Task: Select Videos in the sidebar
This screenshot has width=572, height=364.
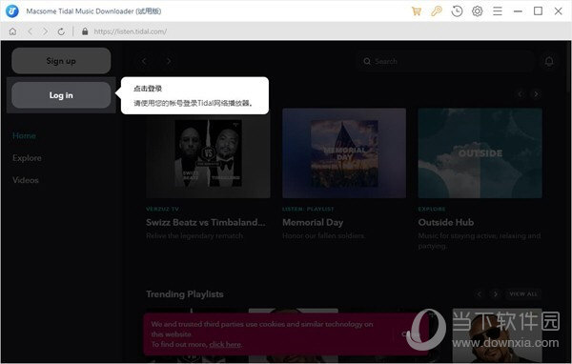Action: [26, 180]
